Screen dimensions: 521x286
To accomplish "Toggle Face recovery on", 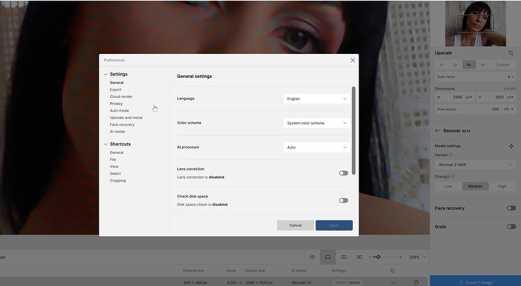I will (x=511, y=208).
